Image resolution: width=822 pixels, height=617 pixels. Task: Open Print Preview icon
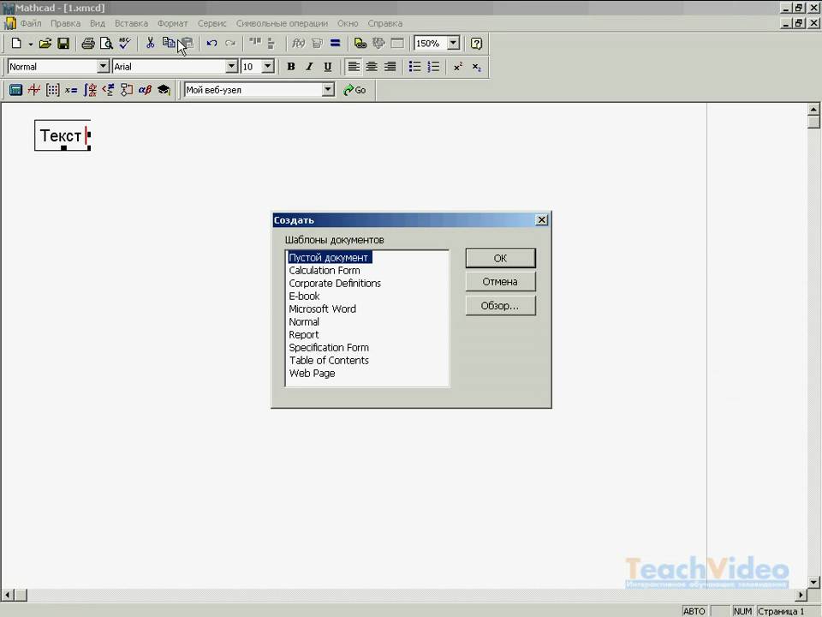106,44
